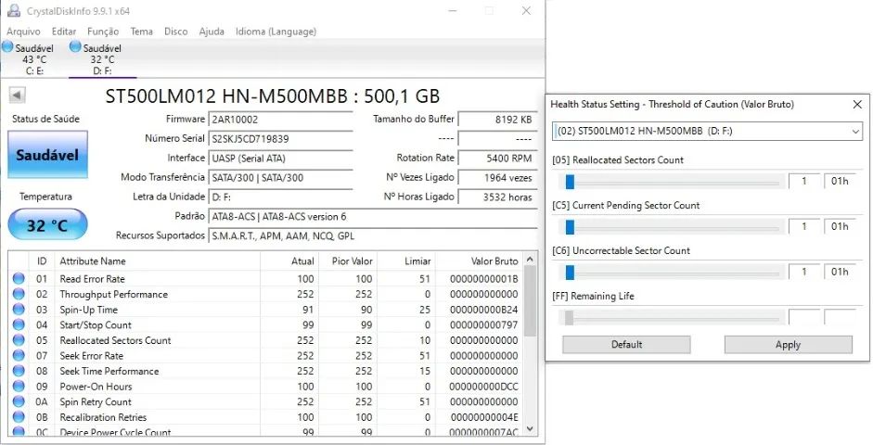873x445 pixels.
Task: Click status orb for Spin-Up Time
Action: (19, 310)
